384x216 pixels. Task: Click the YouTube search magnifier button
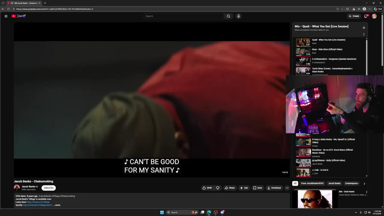pos(228,16)
